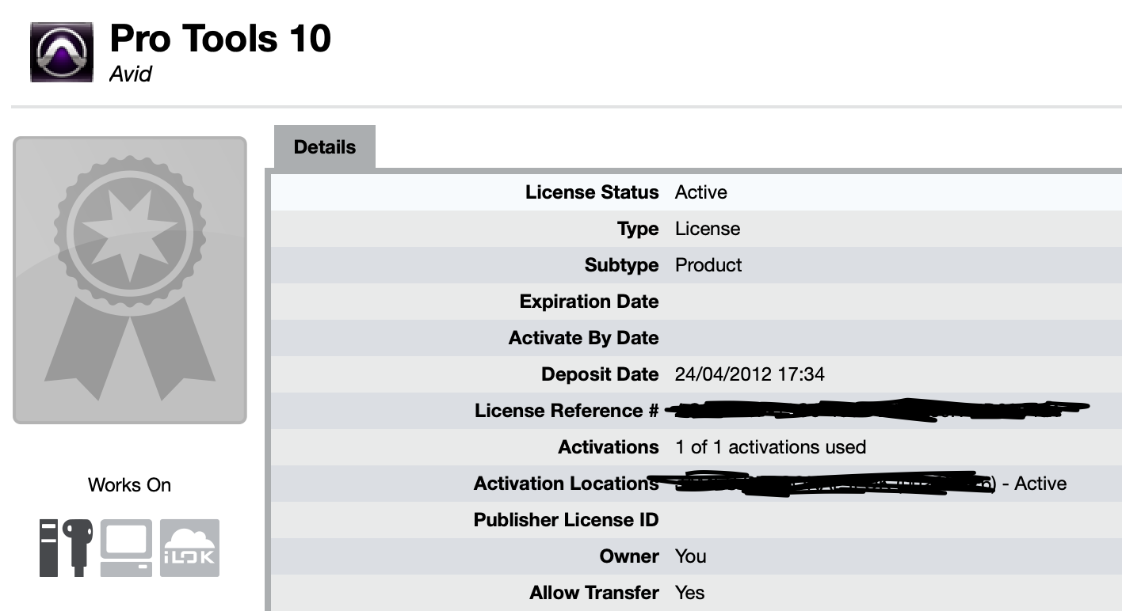Click the license ribbon badge image
The image size is (1122, 611).
click(x=130, y=280)
